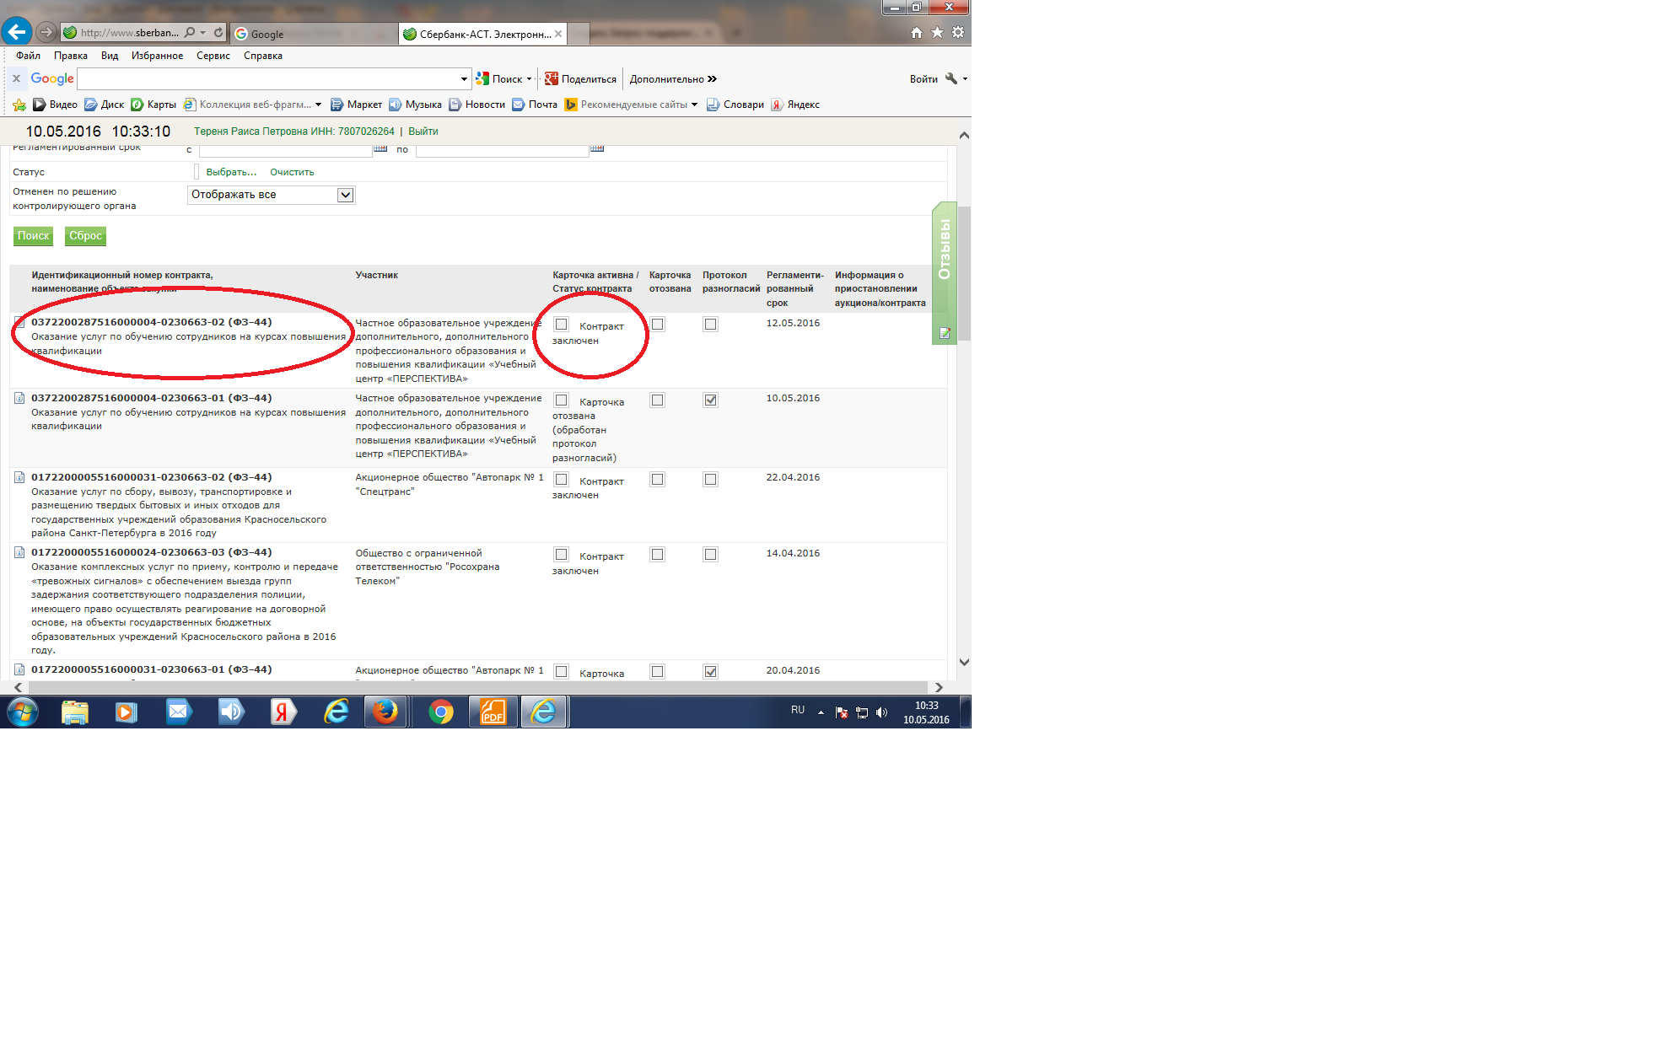Image resolution: width=1680 pixels, height=1037 pixels.
Task: Open document icon for contract 0372200287516000004-0230663-01
Action: (x=19, y=398)
